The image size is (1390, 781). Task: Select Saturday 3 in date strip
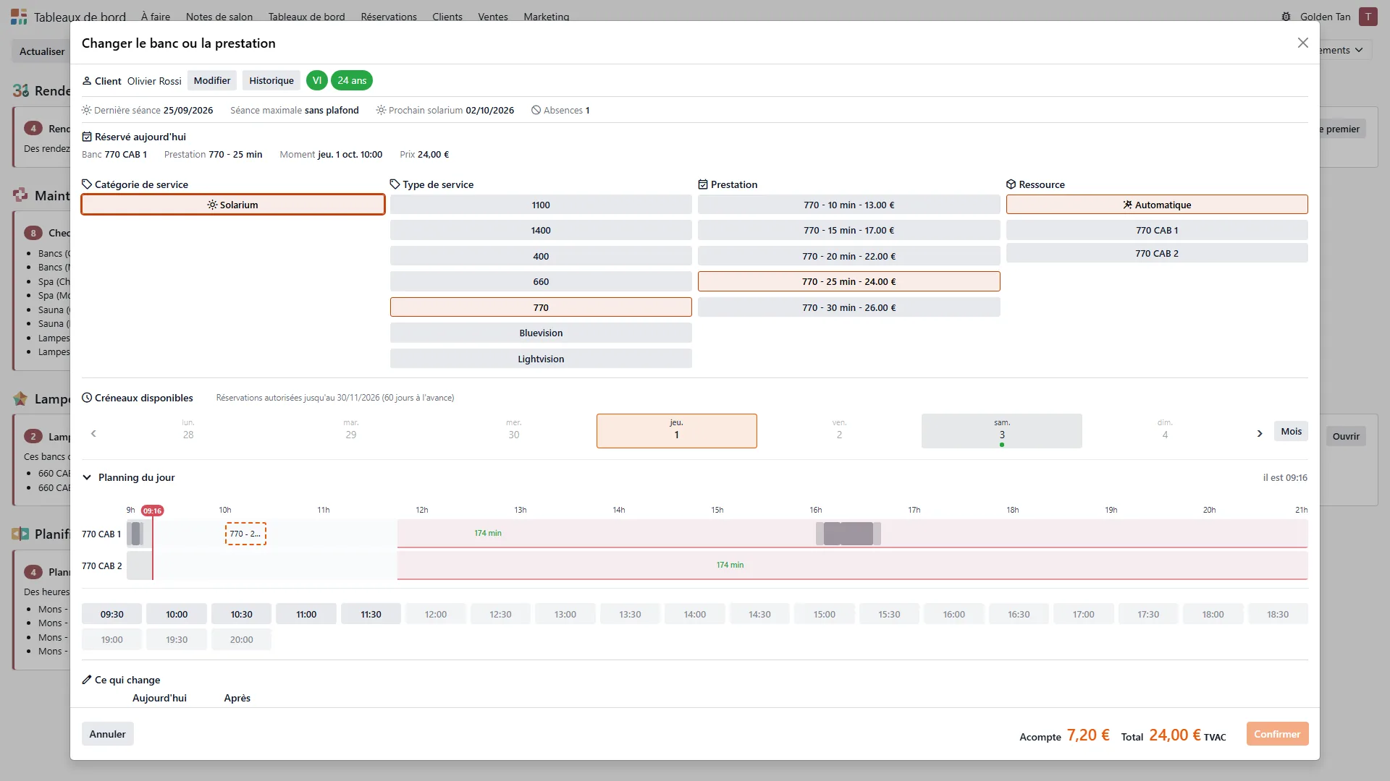(x=1001, y=431)
